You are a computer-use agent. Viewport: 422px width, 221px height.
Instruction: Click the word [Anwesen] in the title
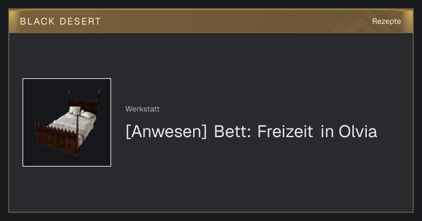166,132
